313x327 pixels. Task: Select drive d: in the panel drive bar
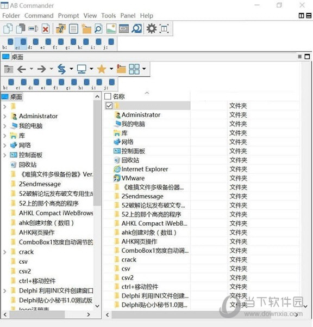coord(34,84)
